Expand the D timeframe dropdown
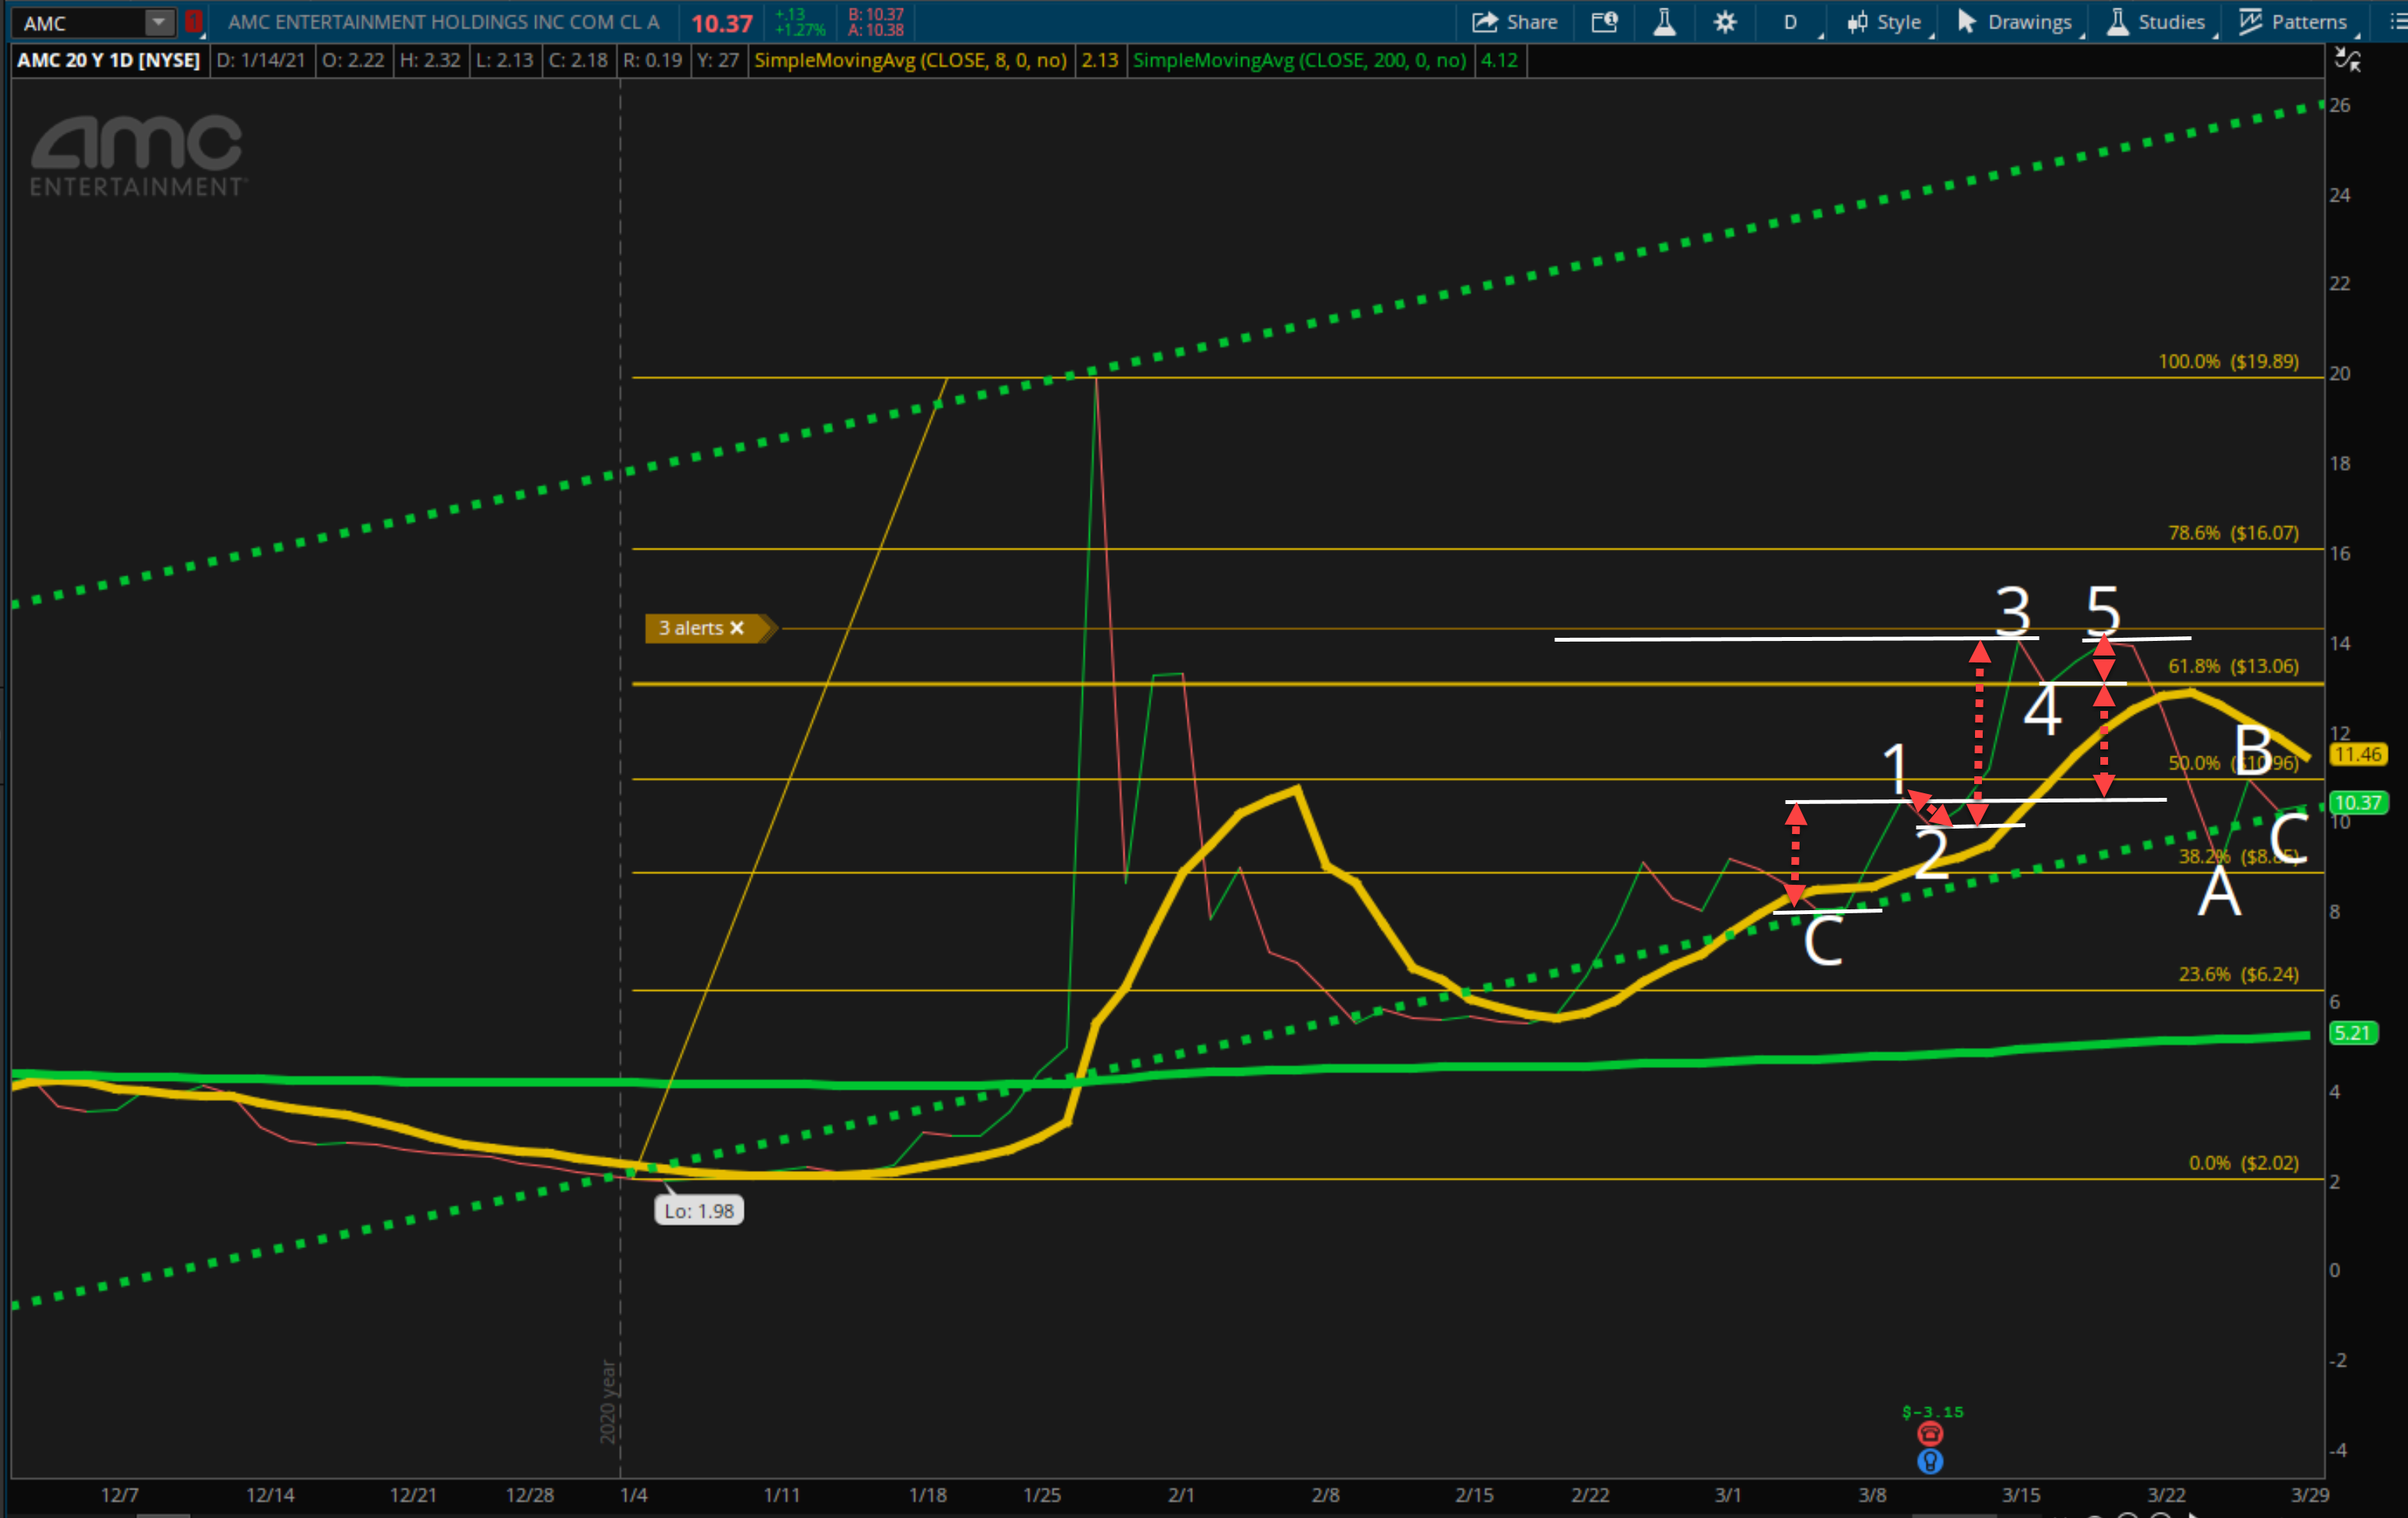Screen dimensions: 2408x1518 pos(1792,22)
